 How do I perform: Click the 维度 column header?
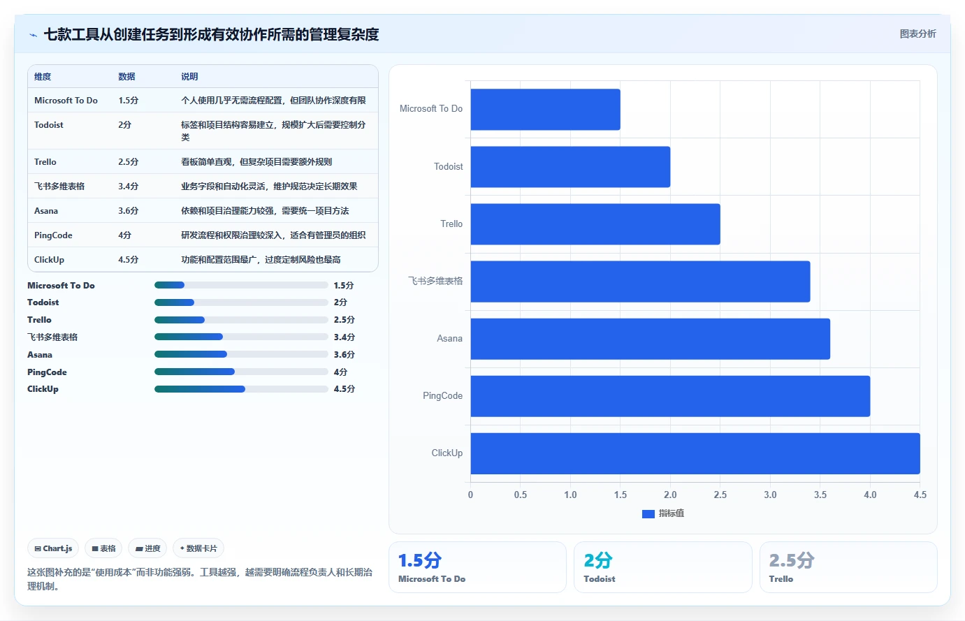43,77
